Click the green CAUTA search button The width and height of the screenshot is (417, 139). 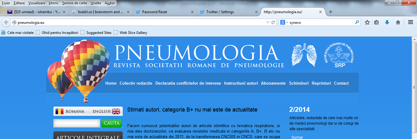click(x=111, y=123)
